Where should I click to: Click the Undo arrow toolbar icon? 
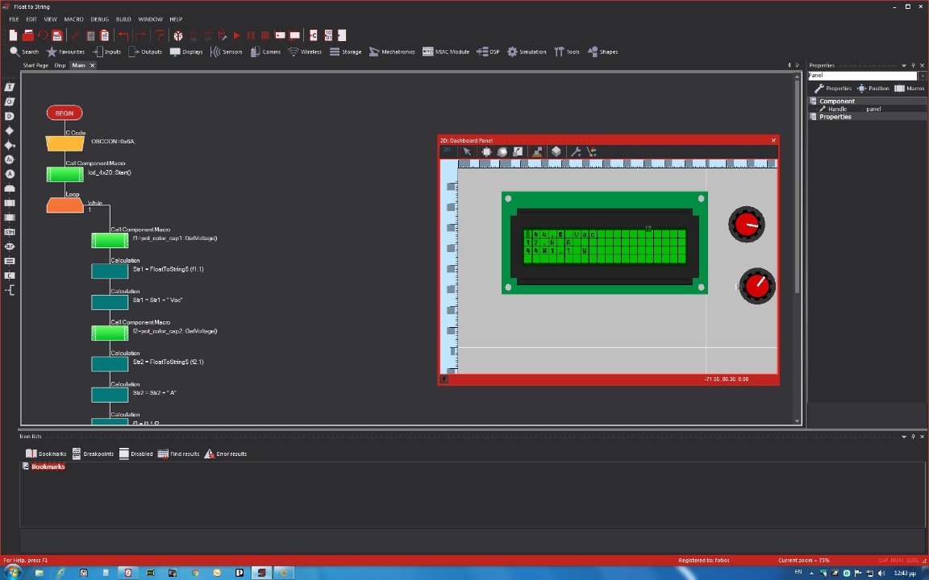(x=123, y=35)
